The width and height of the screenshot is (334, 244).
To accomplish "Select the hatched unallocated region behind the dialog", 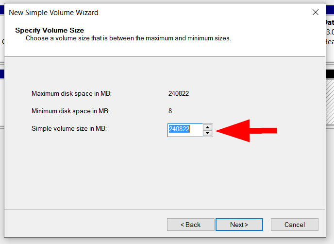I will coord(330,102).
